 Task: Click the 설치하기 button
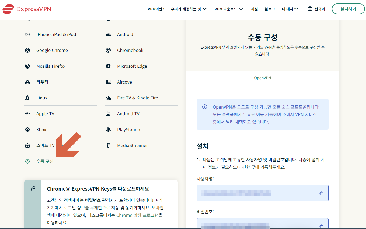click(348, 9)
